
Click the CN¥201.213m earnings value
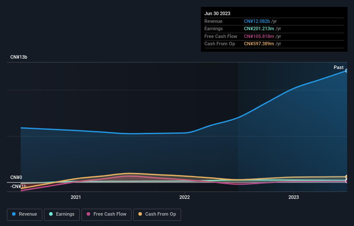click(x=259, y=28)
